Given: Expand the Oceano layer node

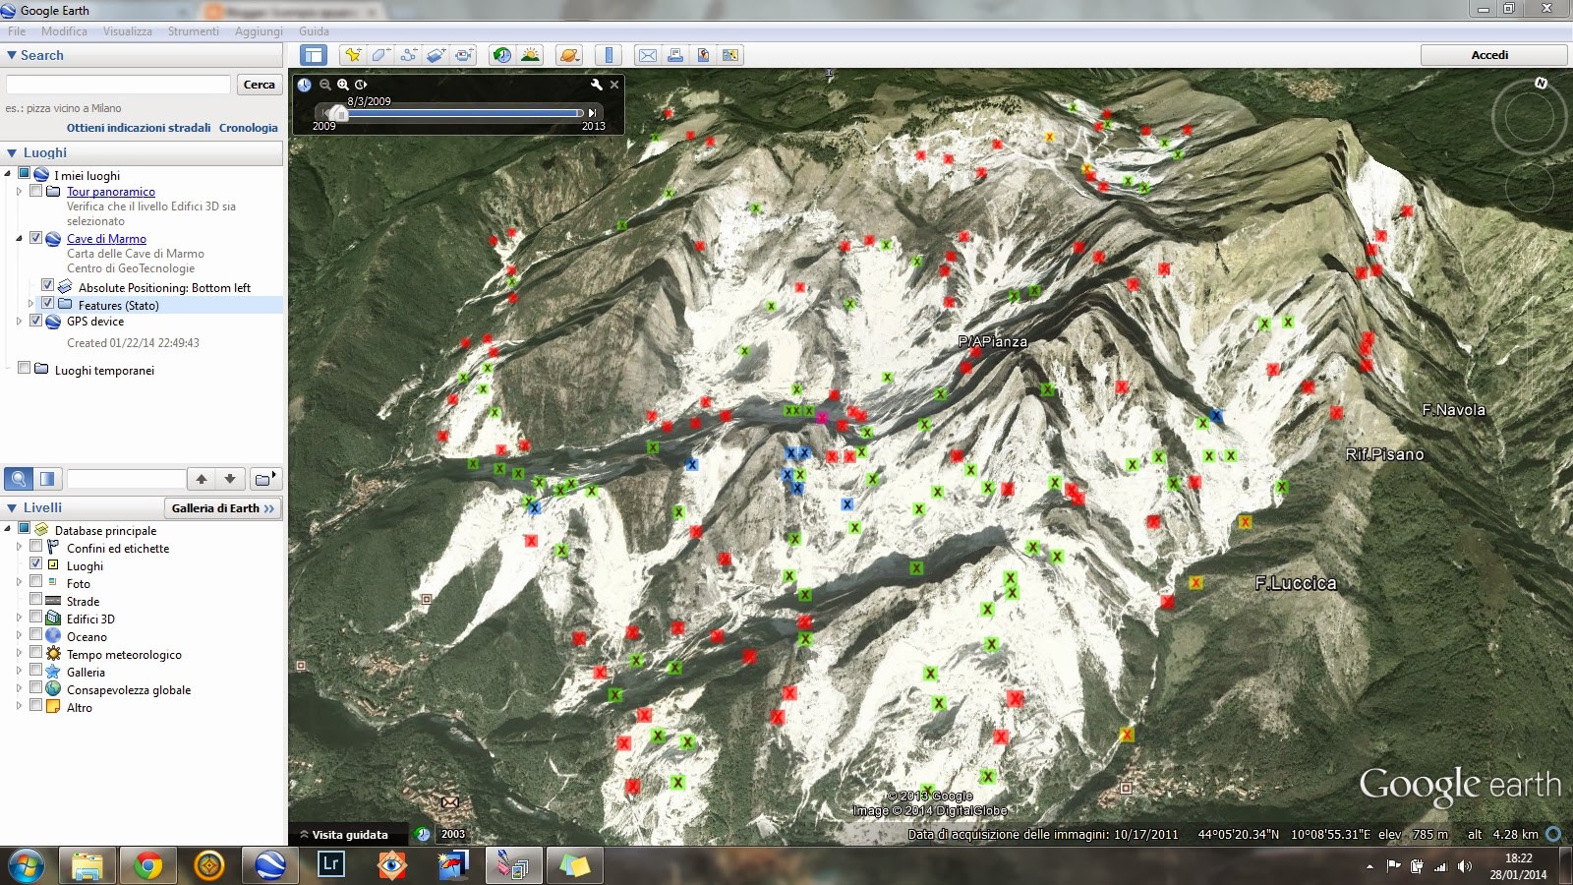Looking at the screenshot, I should pyautogui.click(x=19, y=636).
